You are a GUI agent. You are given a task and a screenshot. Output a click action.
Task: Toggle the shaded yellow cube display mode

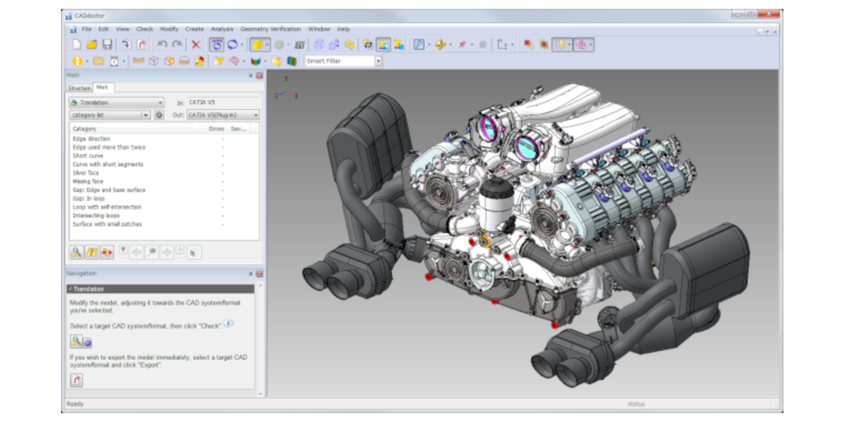257,45
